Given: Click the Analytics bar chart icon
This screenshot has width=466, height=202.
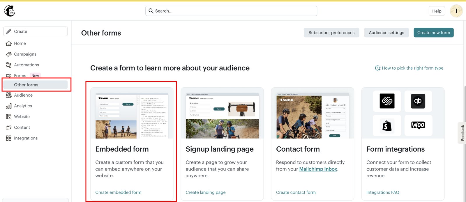Looking at the screenshot, I should click(x=9, y=106).
